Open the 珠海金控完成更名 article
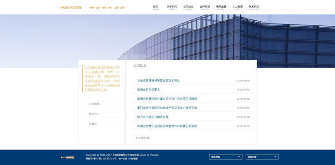This screenshot has width=335, height=165. click(x=148, y=90)
